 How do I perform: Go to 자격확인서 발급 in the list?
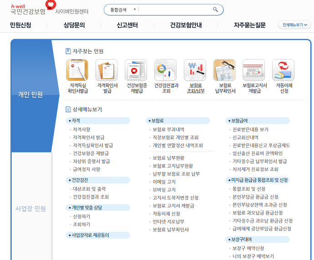coord(89,137)
